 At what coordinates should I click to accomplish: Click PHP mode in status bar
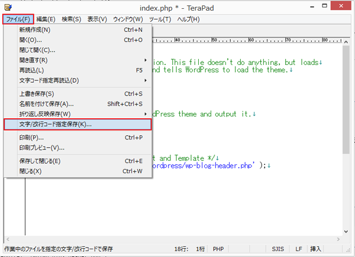pyautogui.click(x=218, y=249)
